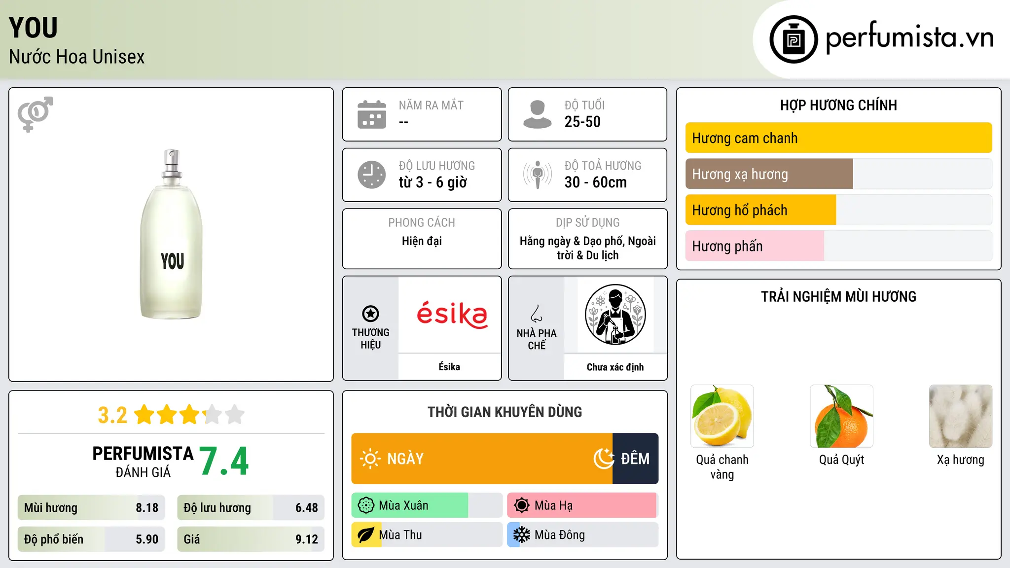Viewport: 1010px width, 568px height.
Task: Click the 30 - 60cm sillage value
Action: (596, 182)
